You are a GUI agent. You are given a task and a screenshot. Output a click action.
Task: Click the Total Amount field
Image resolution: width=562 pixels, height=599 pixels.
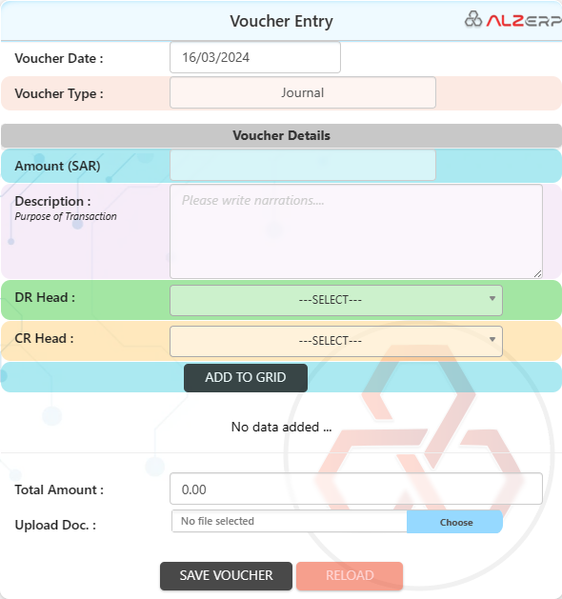356,489
